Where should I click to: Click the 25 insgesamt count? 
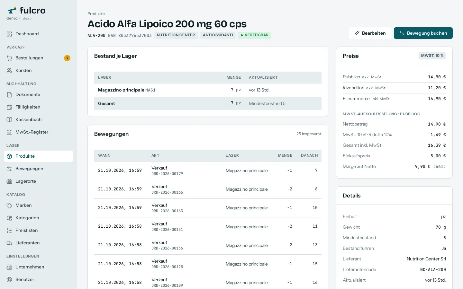309,134
